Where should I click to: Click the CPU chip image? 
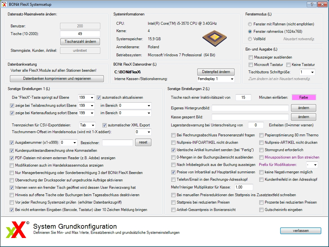coord(214,38)
